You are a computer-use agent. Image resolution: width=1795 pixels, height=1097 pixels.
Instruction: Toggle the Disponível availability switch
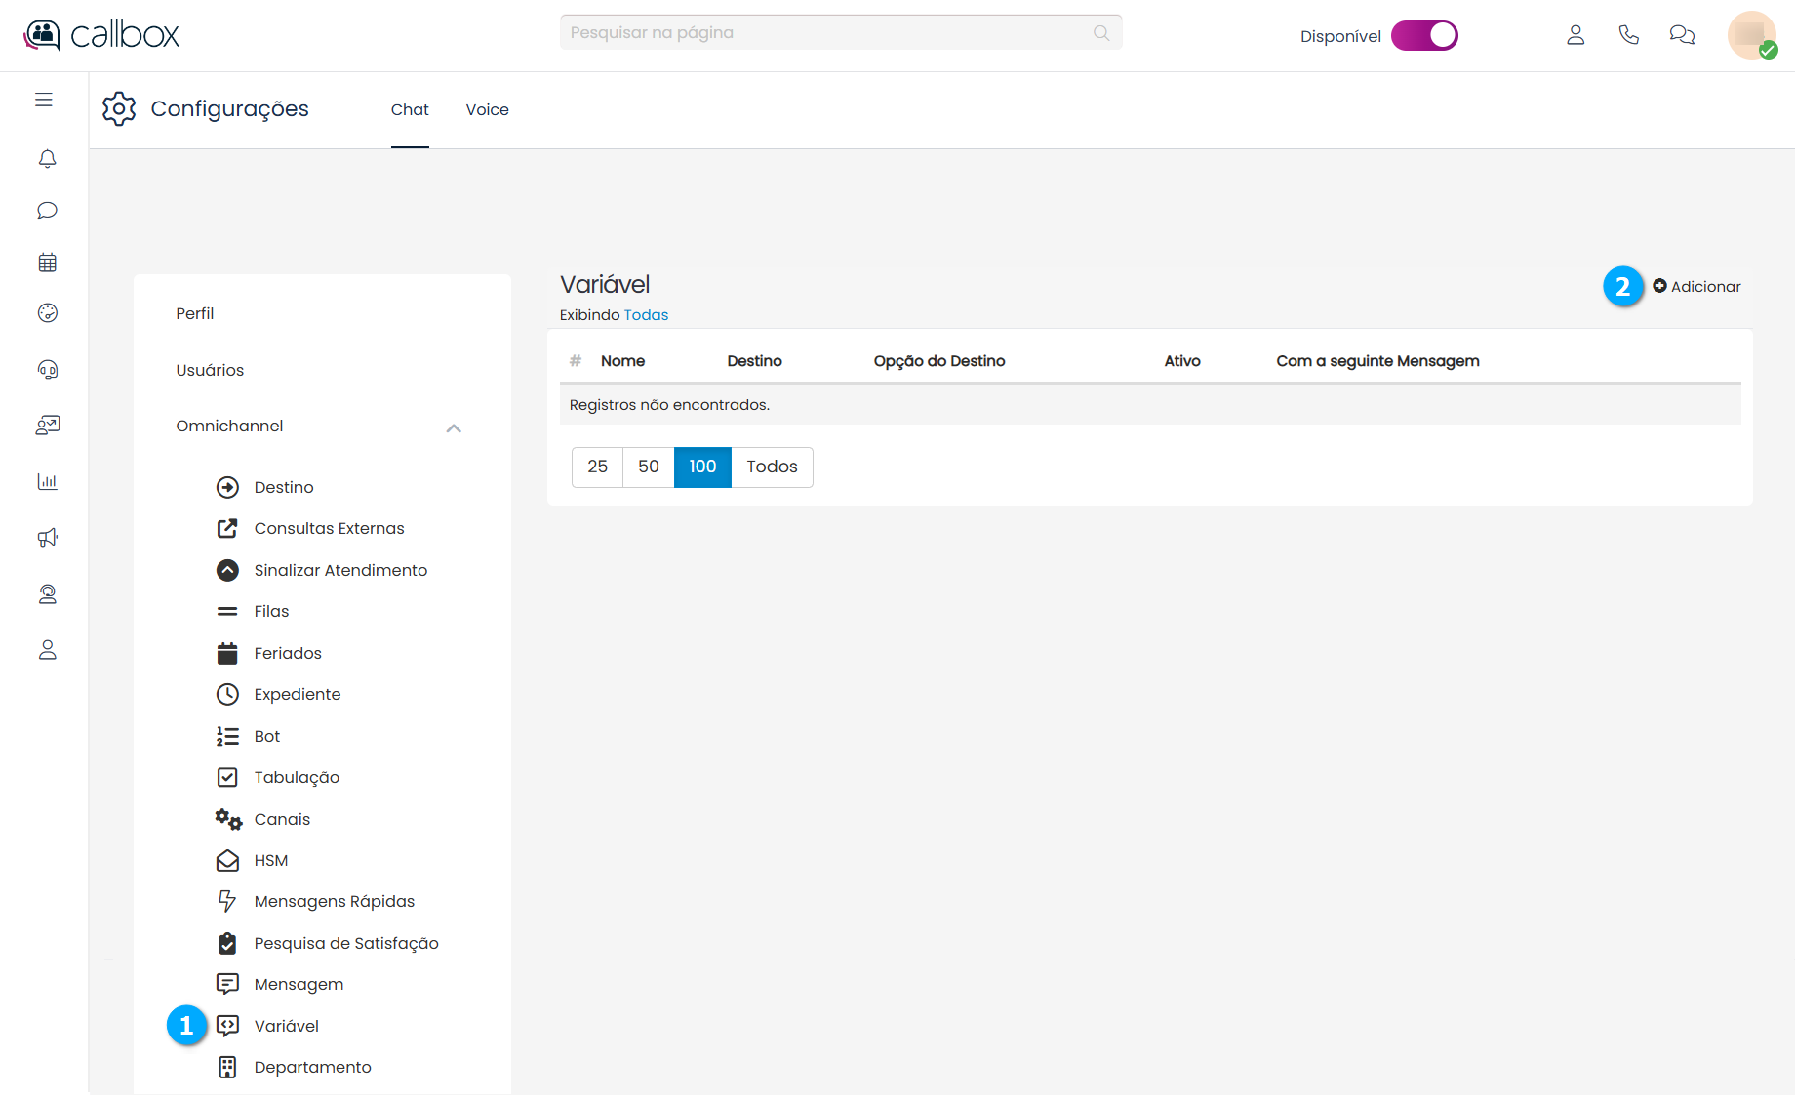tap(1424, 35)
